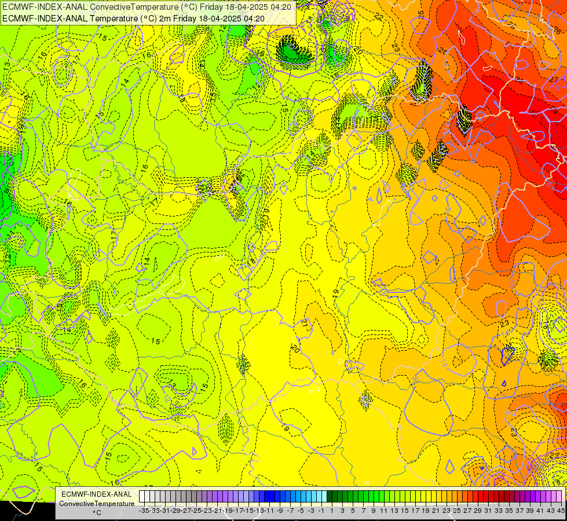
Task: Click the '33' tick label in legend
Action: 498,511
